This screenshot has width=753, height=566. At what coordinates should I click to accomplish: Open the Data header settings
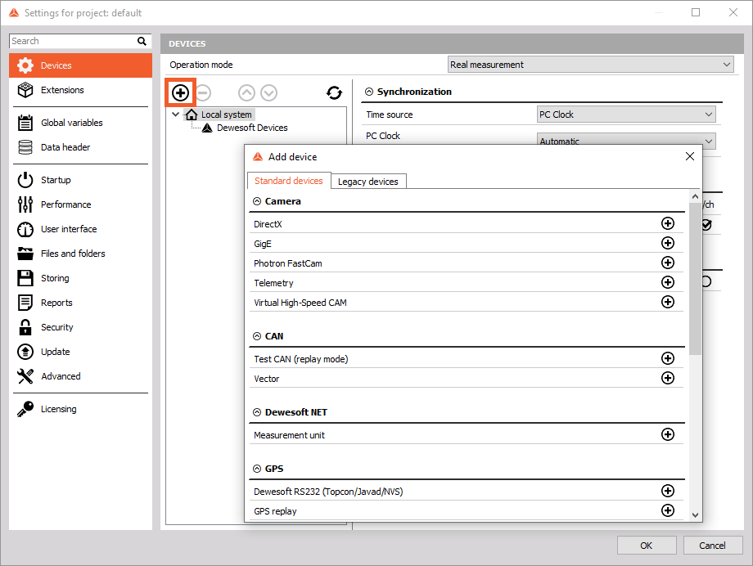click(81, 147)
